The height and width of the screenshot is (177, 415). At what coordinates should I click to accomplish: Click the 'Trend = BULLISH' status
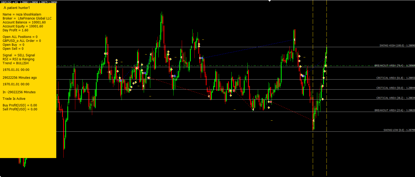pos(16,63)
